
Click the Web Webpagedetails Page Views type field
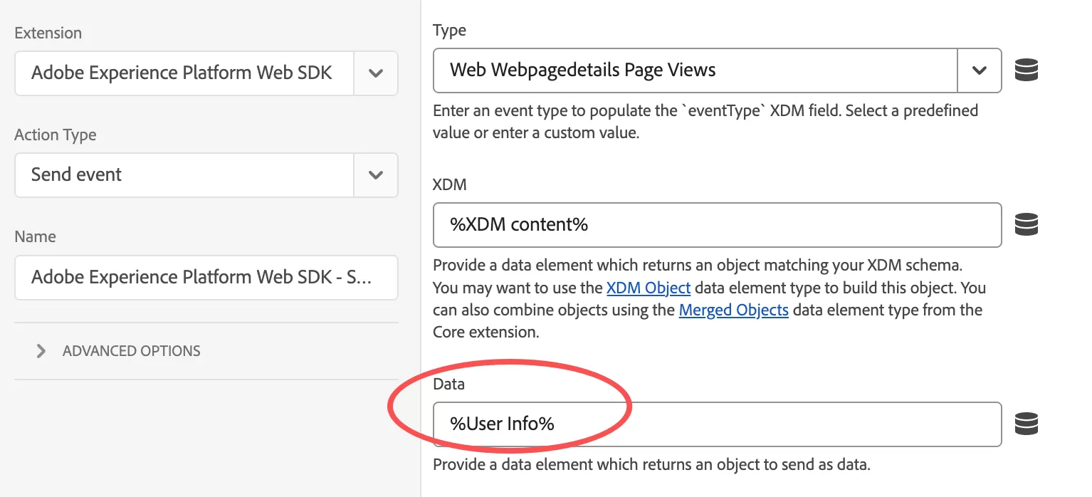click(695, 70)
